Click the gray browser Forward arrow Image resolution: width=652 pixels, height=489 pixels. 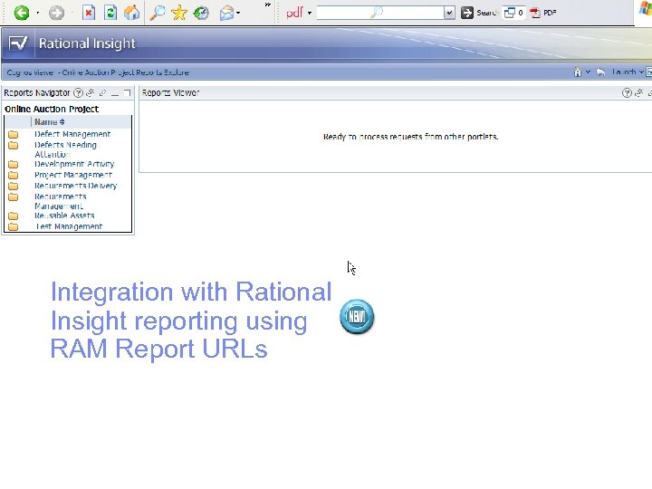point(56,13)
